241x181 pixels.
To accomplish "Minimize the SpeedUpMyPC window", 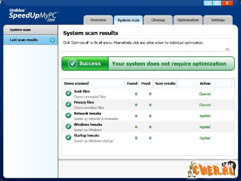I will pos(208,3).
